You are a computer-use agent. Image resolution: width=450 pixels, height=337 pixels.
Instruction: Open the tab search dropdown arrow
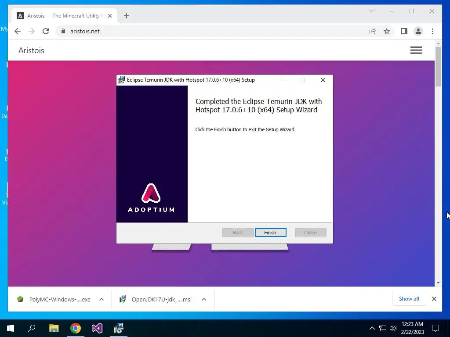coord(371,11)
